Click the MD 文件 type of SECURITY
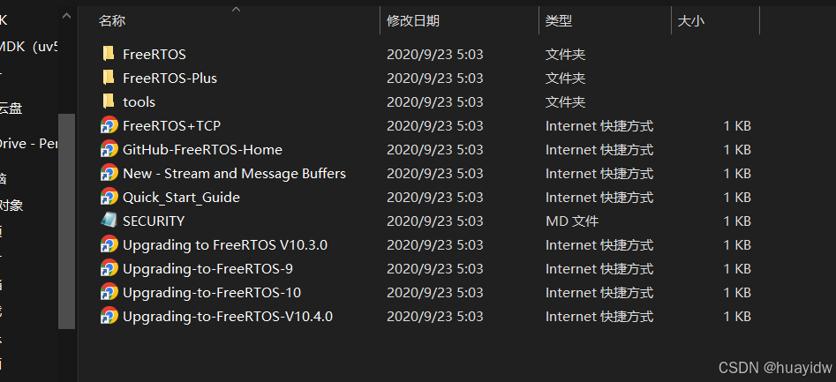 coord(571,221)
